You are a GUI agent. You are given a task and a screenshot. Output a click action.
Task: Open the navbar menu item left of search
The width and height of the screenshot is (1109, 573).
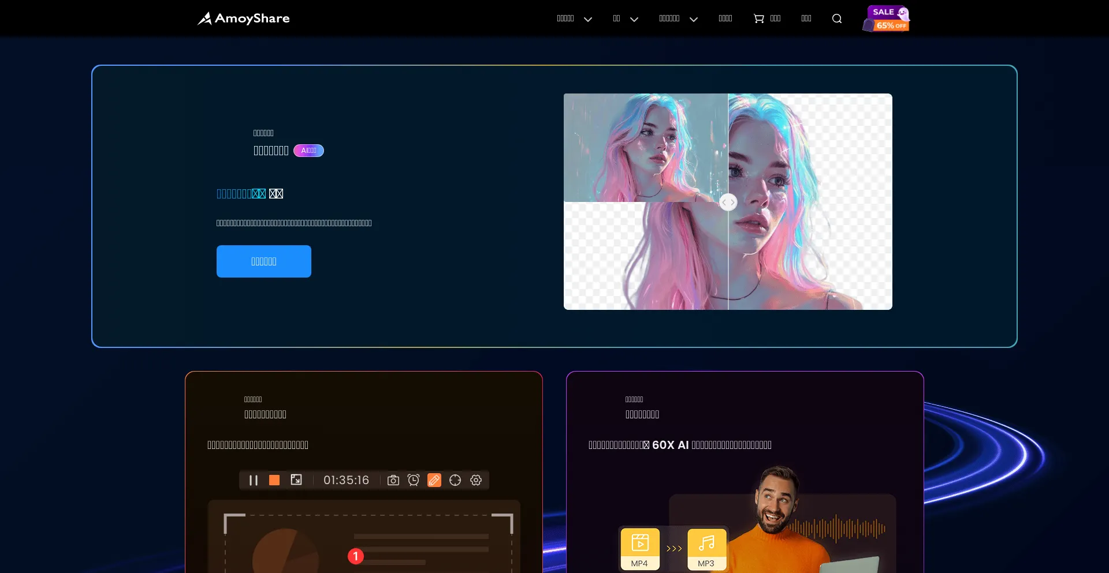click(x=806, y=18)
